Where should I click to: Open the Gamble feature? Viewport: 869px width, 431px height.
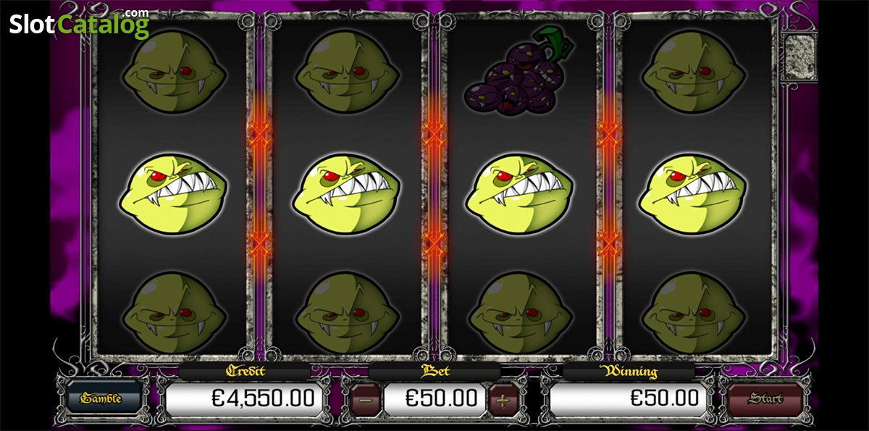(x=101, y=398)
